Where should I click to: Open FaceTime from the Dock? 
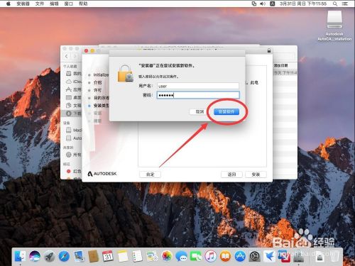point(196,256)
